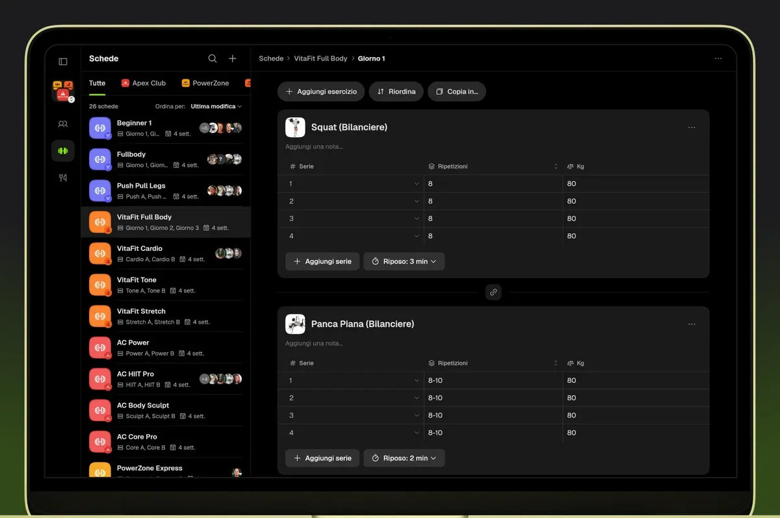This screenshot has height=518, width=780.
Task: Open the three-dot menu for Panca Piana
Action: [x=692, y=324]
